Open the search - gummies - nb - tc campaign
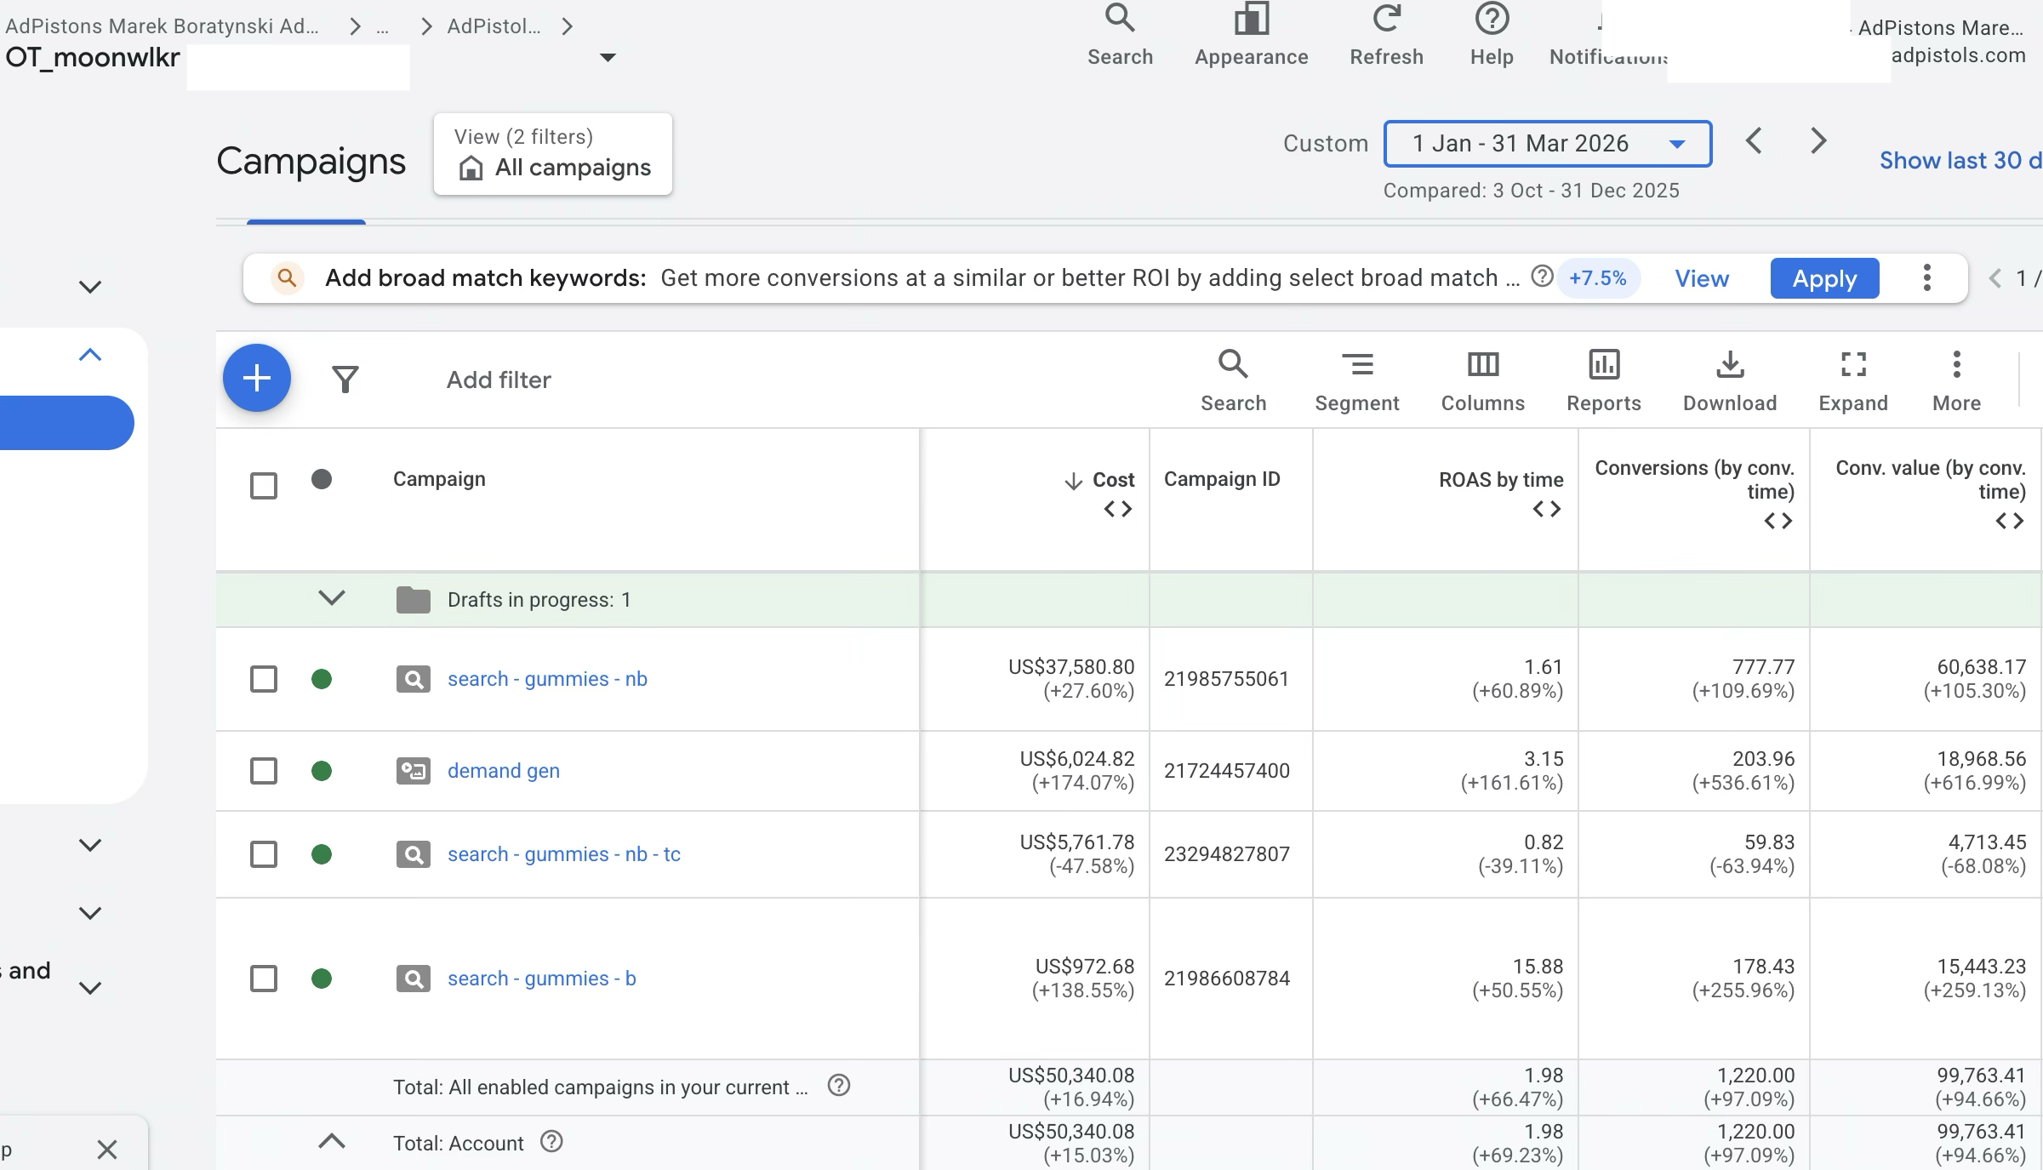This screenshot has height=1170, width=2043. coord(564,854)
